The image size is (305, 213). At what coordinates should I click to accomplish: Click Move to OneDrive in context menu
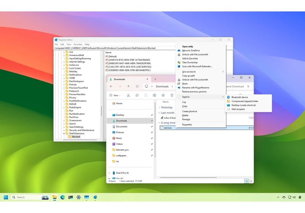pos(201,51)
